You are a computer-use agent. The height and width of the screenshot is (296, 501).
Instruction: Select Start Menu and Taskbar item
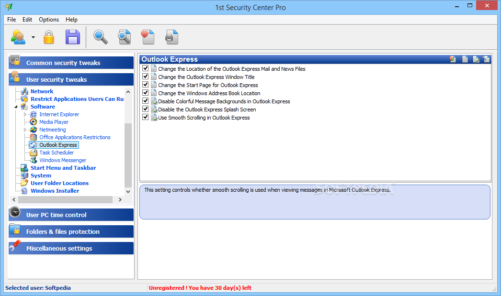click(63, 168)
